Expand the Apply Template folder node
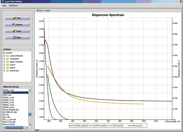Viewport: 183px width, 132px height. point(4,62)
